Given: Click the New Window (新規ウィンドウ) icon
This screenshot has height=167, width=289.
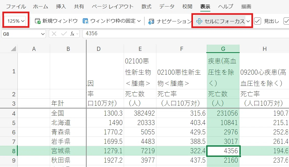Looking at the screenshot, I should pos(38,21).
